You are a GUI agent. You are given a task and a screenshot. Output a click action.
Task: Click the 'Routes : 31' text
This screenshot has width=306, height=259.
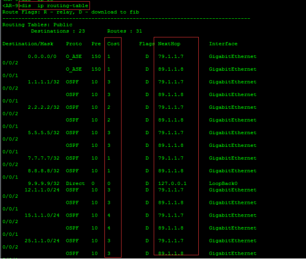(x=125, y=31)
